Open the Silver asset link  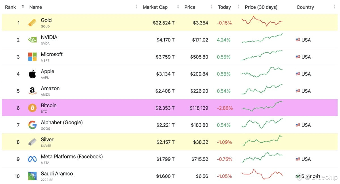point(47,139)
